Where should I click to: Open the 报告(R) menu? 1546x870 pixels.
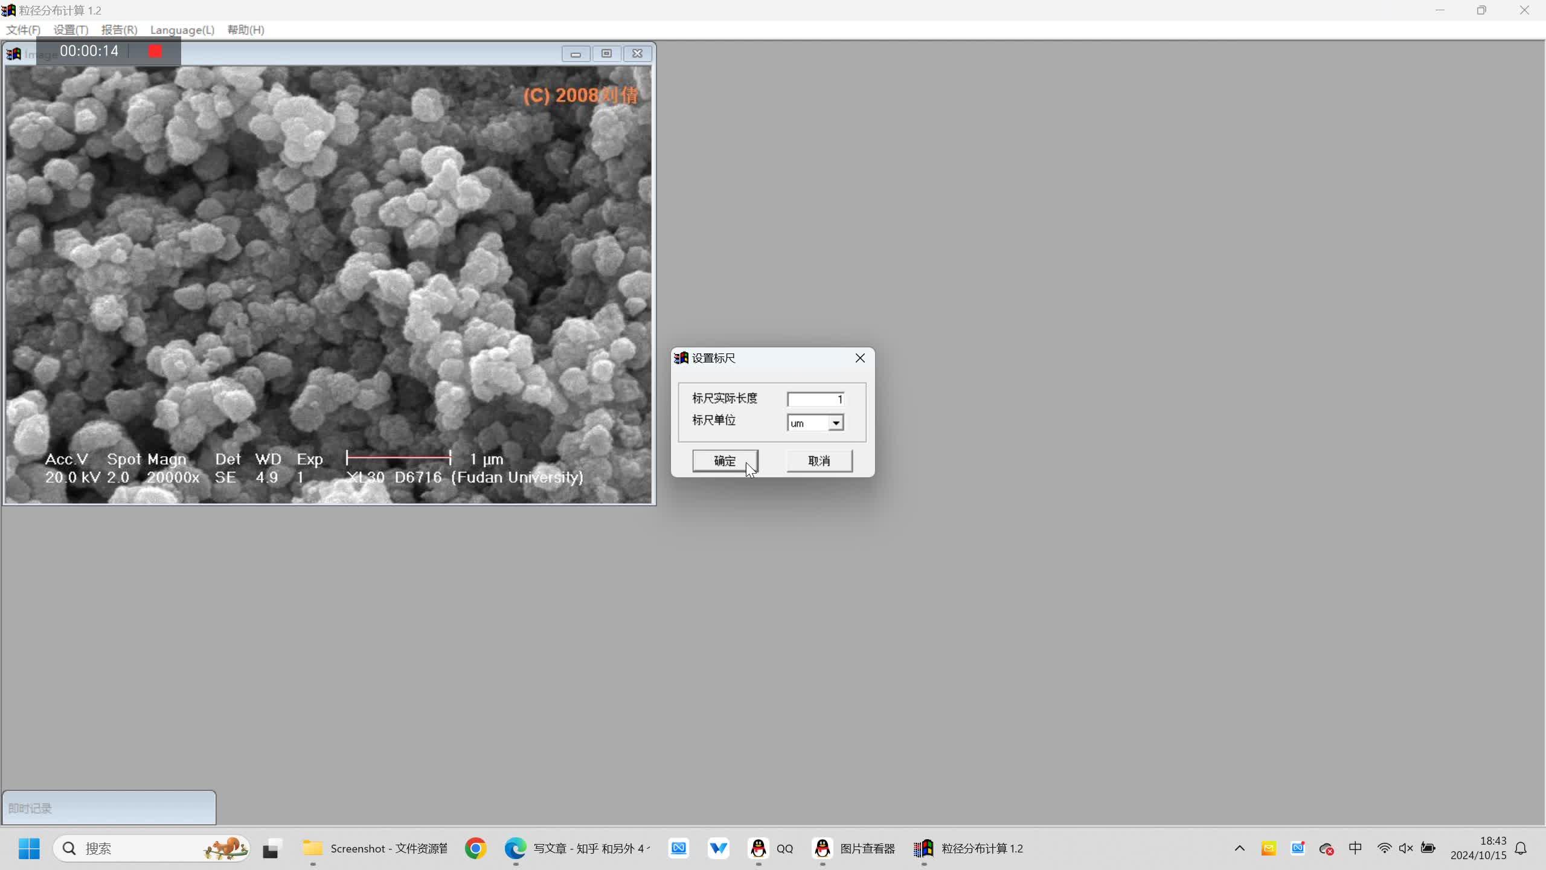[119, 30]
